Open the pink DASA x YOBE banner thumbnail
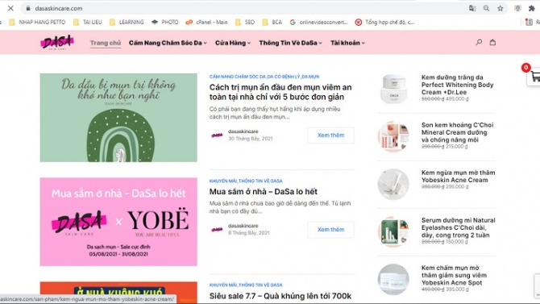 click(118, 222)
